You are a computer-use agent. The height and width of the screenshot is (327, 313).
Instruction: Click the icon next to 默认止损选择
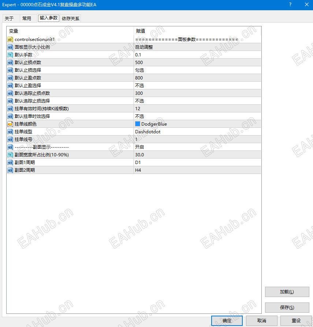point(10,70)
